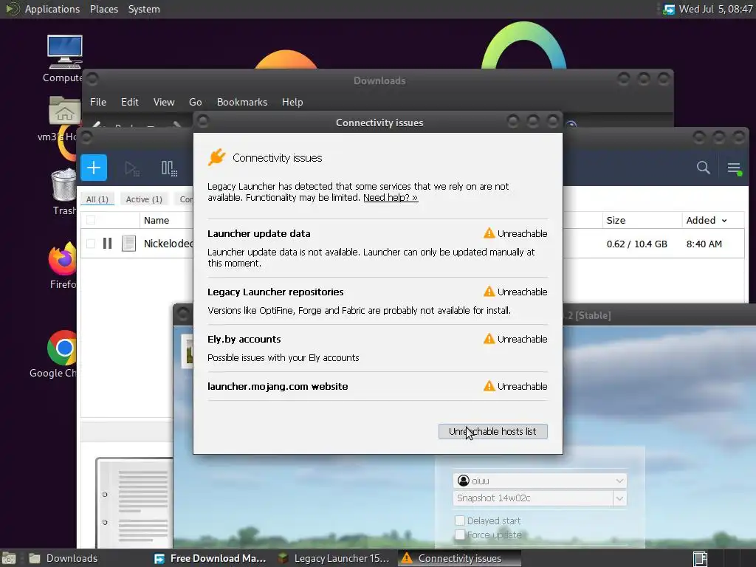Image resolution: width=756 pixels, height=567 pixels.
Task: Click the Launcher update data heading
Action: [259, 233]
